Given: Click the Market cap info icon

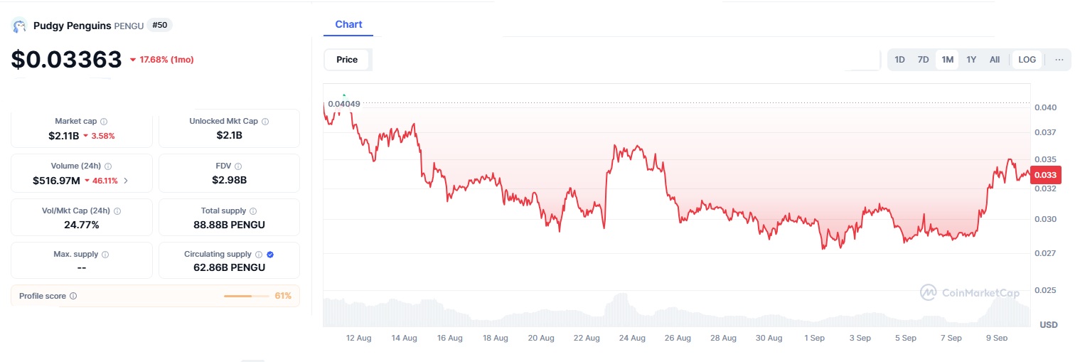Looking at the screenshot, I should [x=104, y=122].
